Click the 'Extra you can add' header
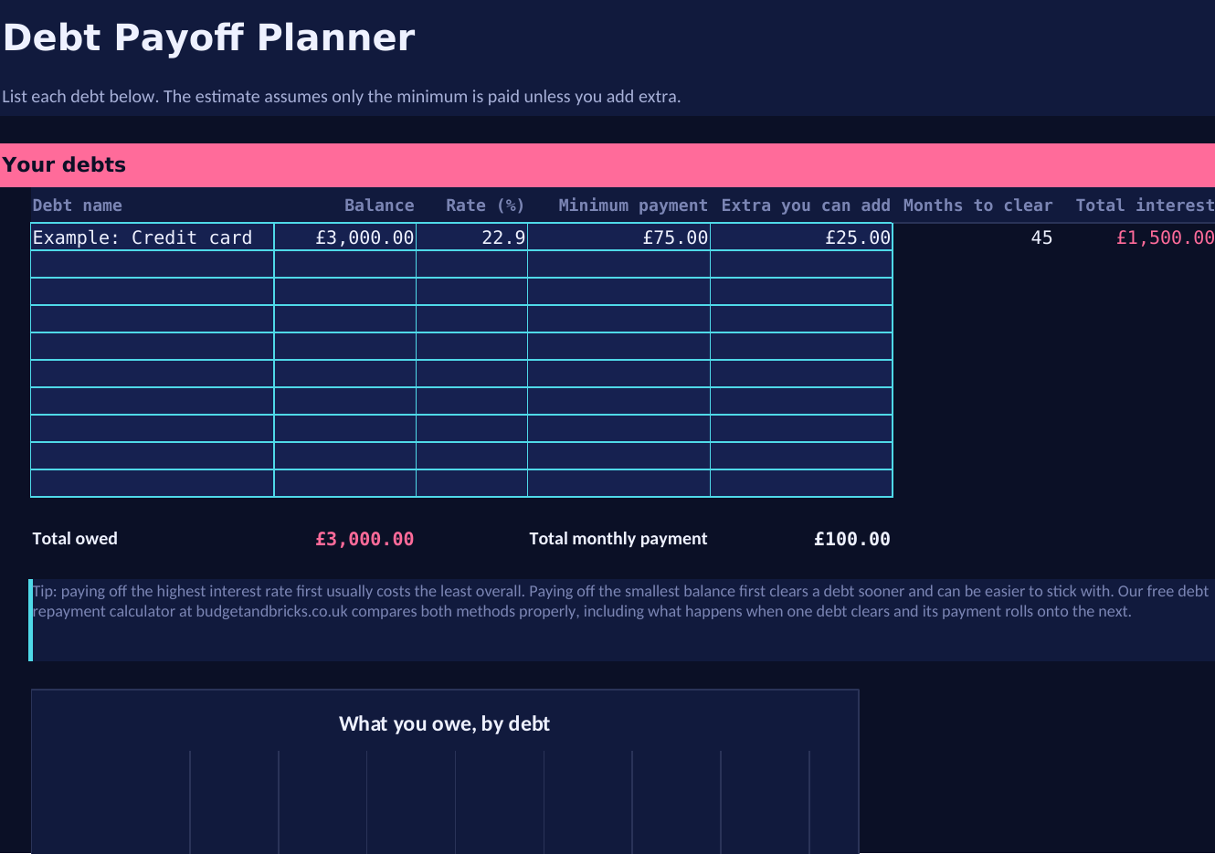This screenshot has height=854, width=1215. (x=806, y=206)
